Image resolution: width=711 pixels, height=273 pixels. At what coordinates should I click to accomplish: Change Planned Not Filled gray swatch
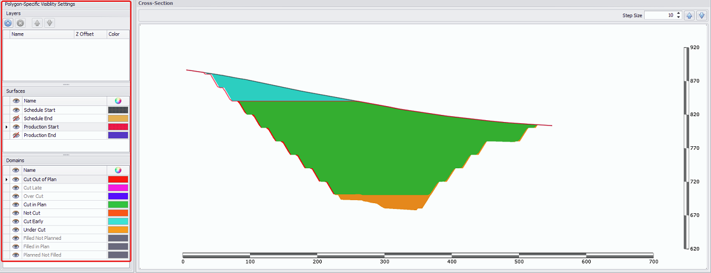tap(118, 255)
